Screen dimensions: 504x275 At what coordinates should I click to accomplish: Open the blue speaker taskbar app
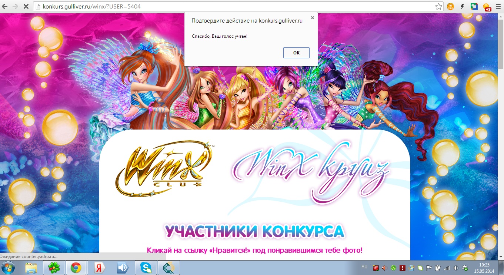123,268
